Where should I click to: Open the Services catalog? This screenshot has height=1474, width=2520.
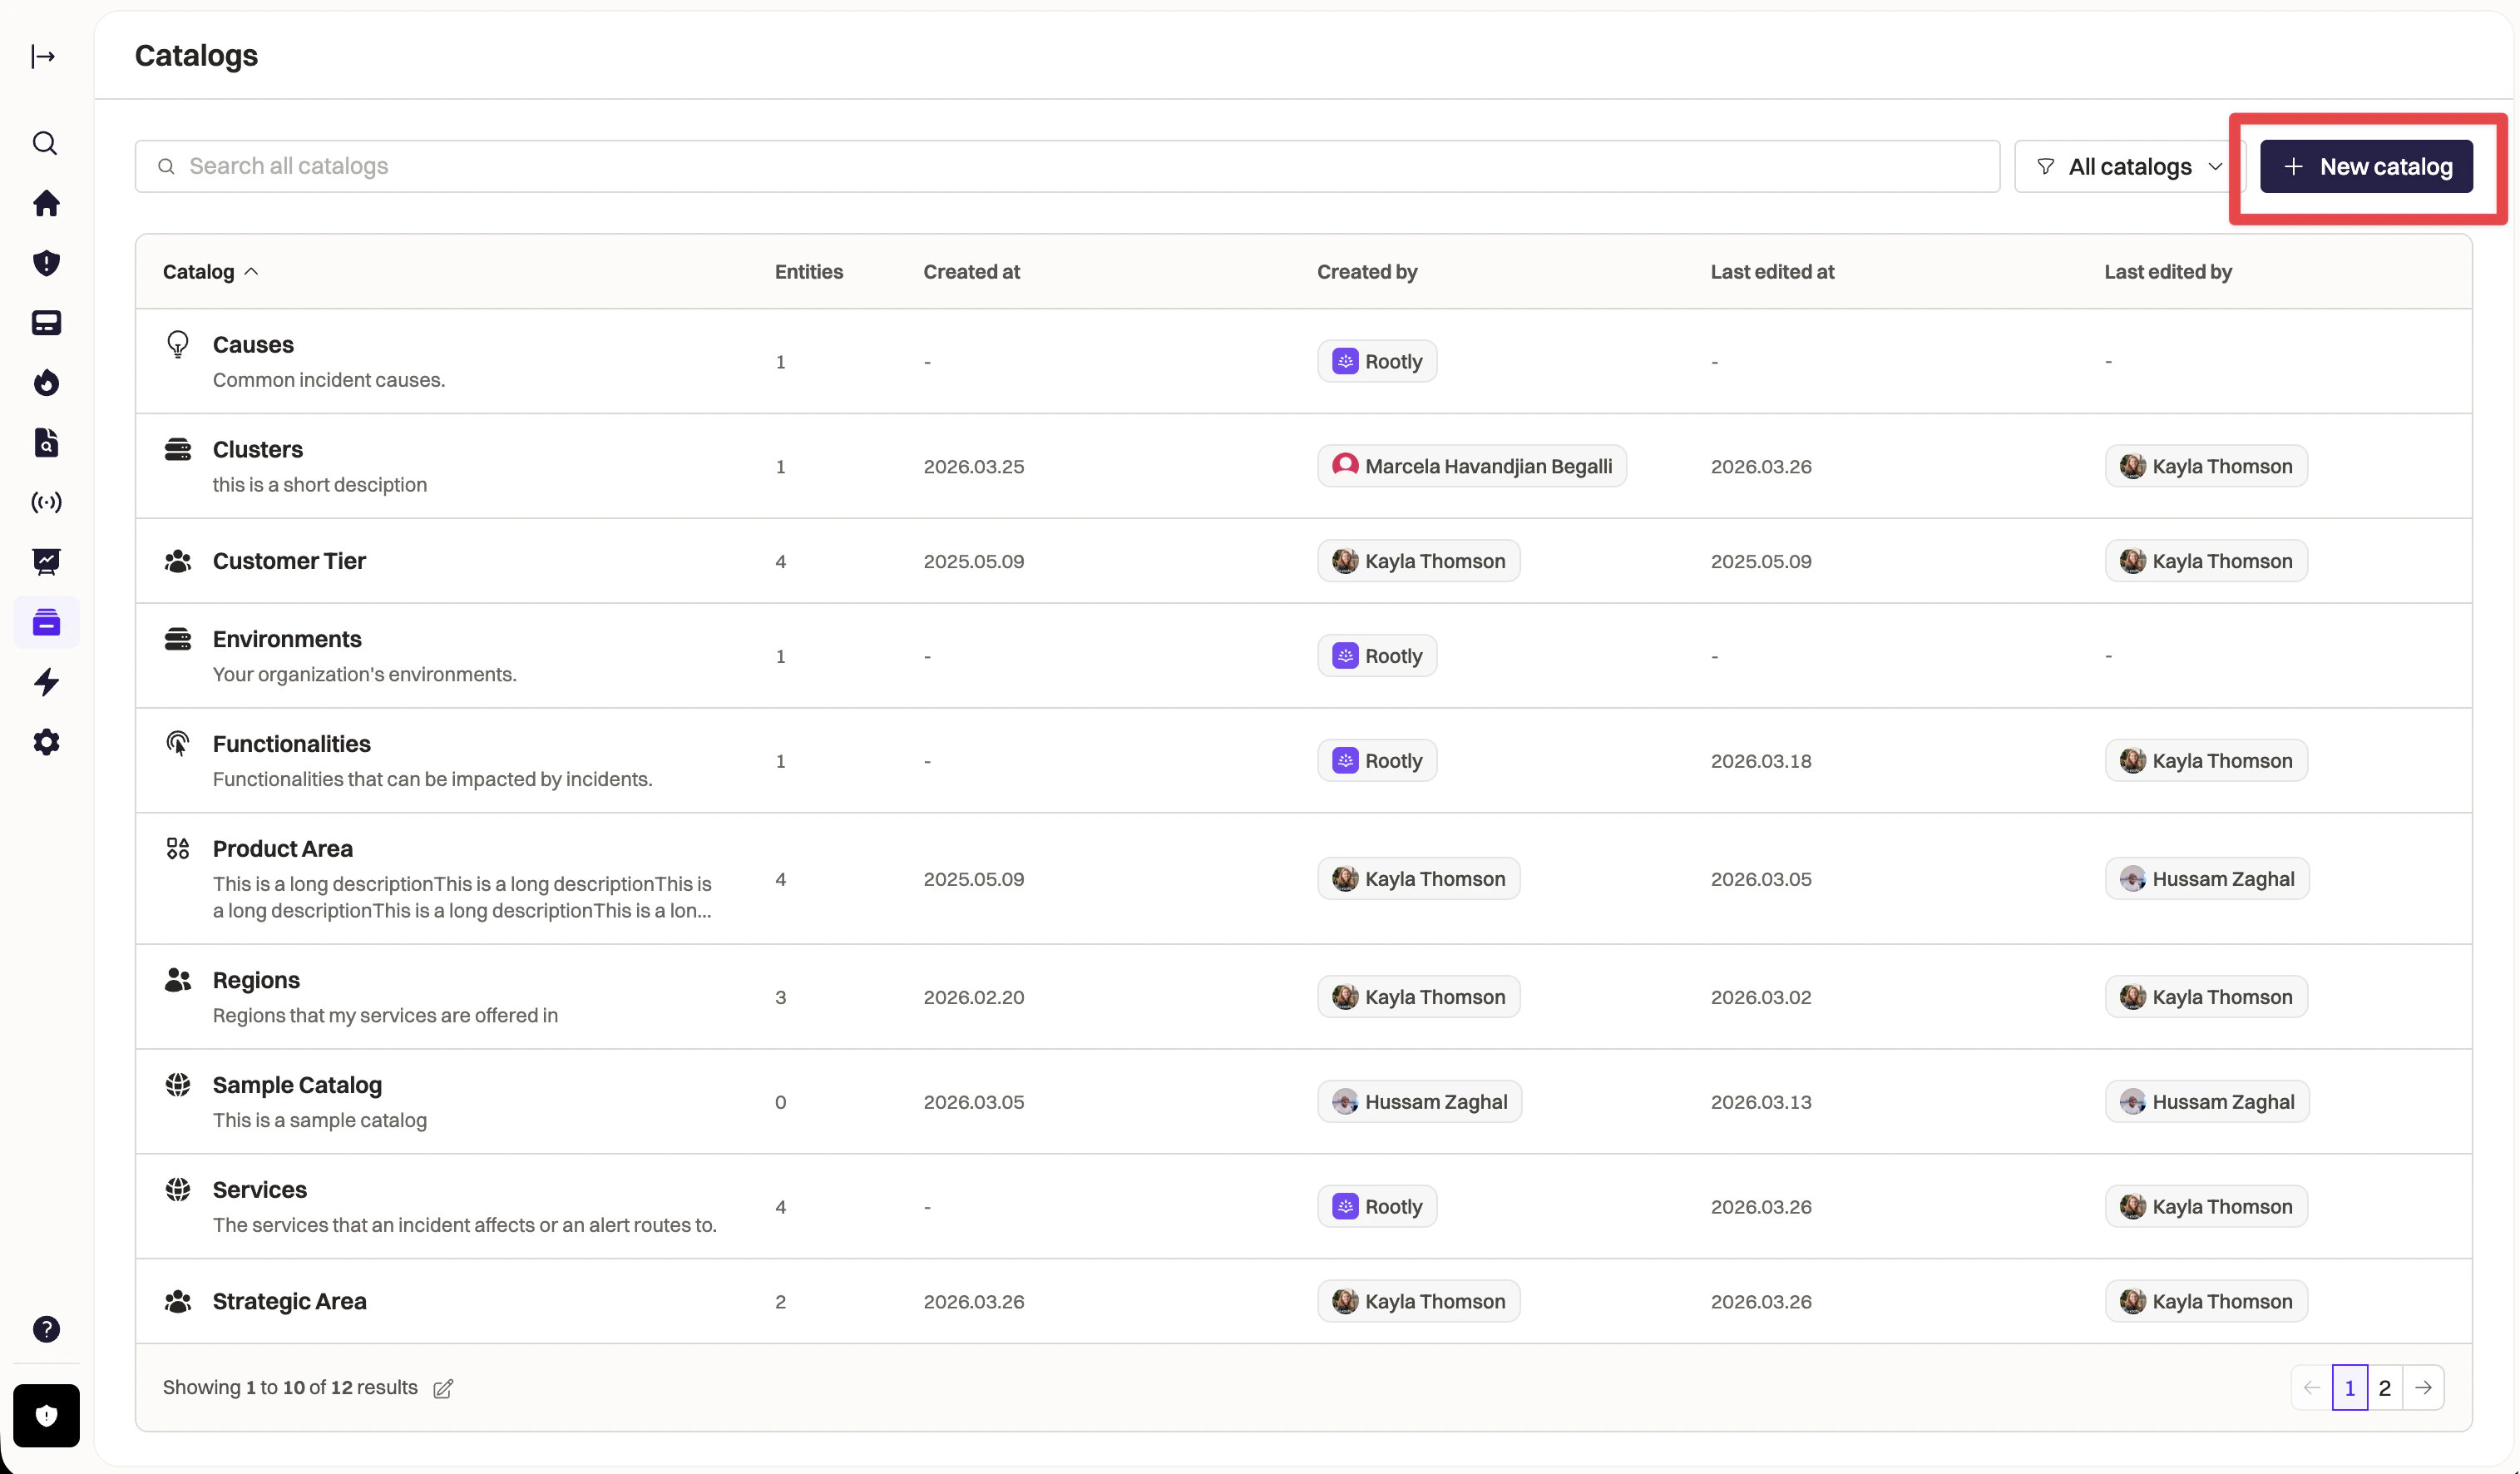259,1190
